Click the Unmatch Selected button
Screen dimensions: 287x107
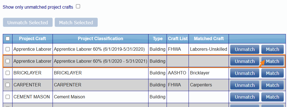tap(28, 22)
